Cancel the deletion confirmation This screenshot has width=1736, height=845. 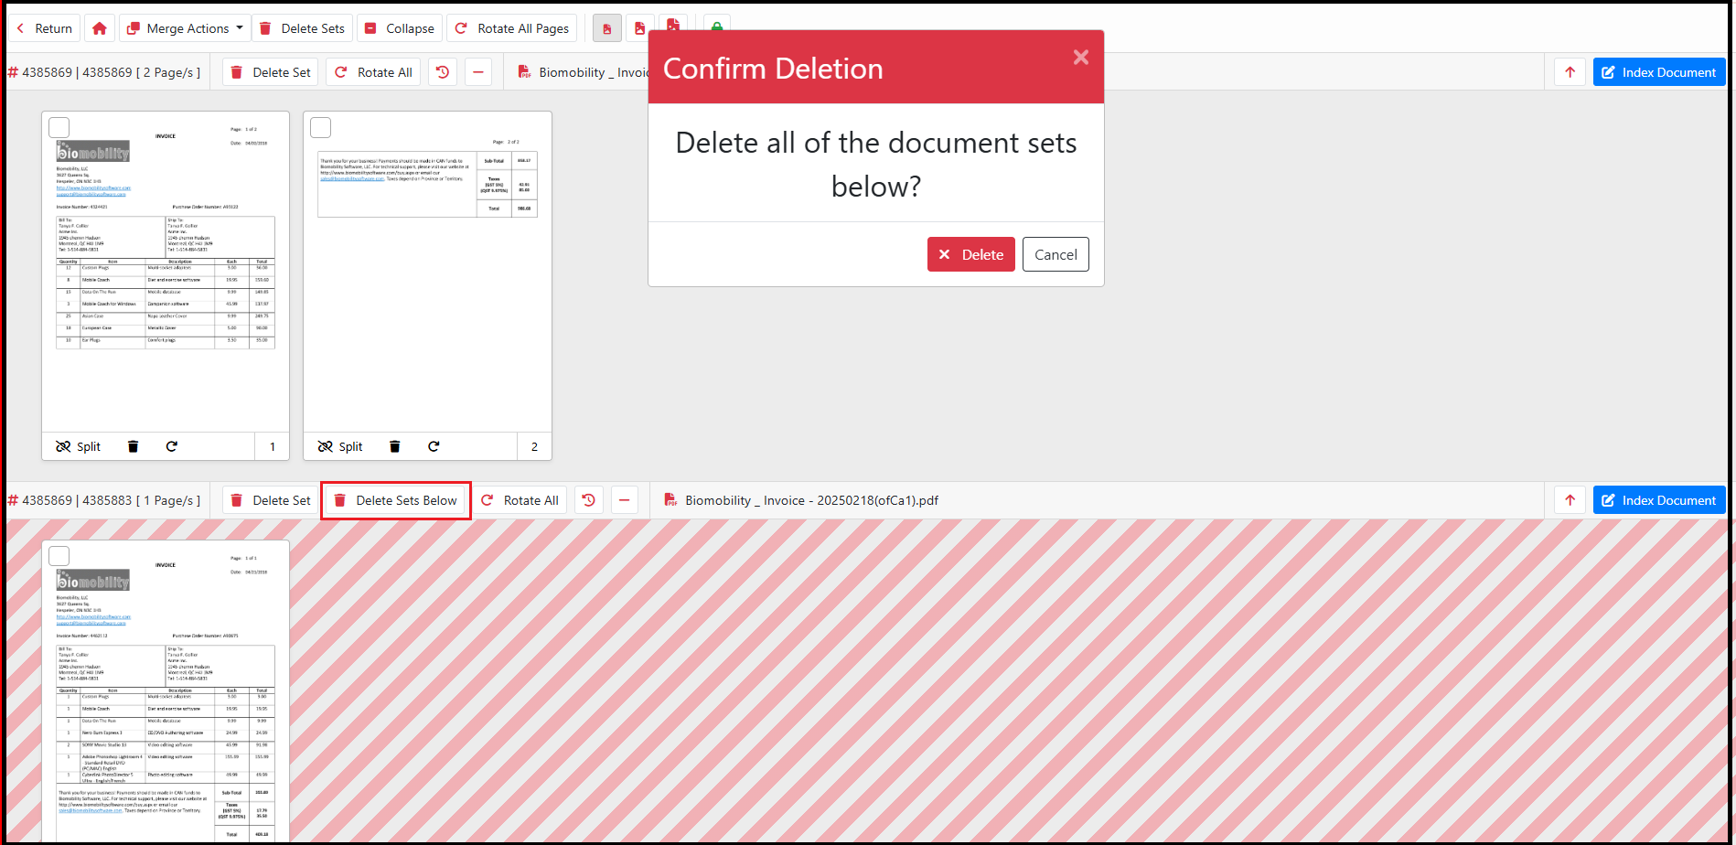point(1056,254)
